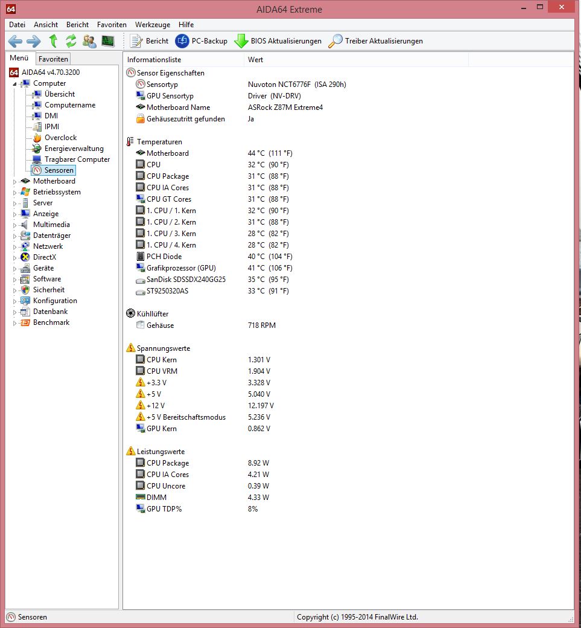Expand the Server tree node
This screenshot has width=581, height=628.
tap(15, 203)
